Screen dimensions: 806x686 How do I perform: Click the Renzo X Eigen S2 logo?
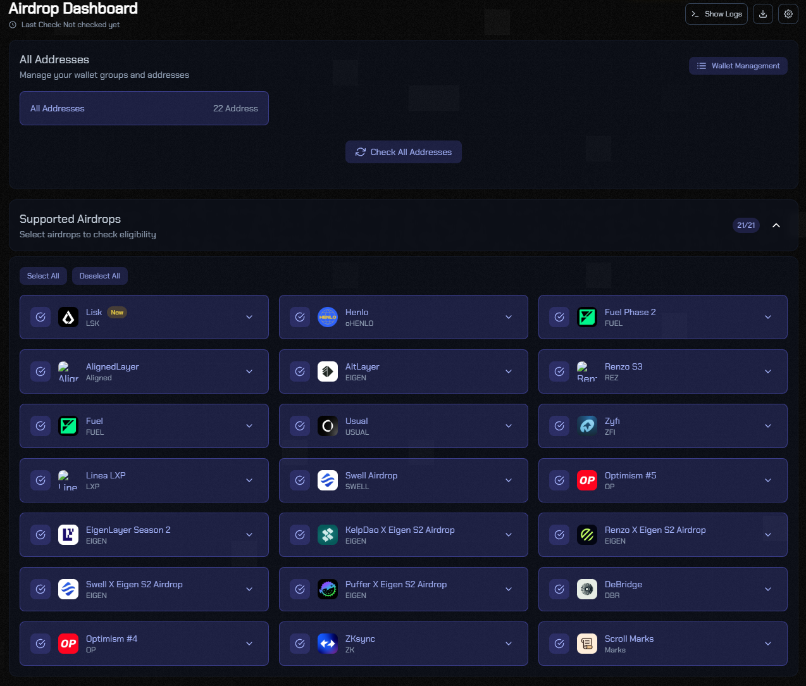point(587,535)
